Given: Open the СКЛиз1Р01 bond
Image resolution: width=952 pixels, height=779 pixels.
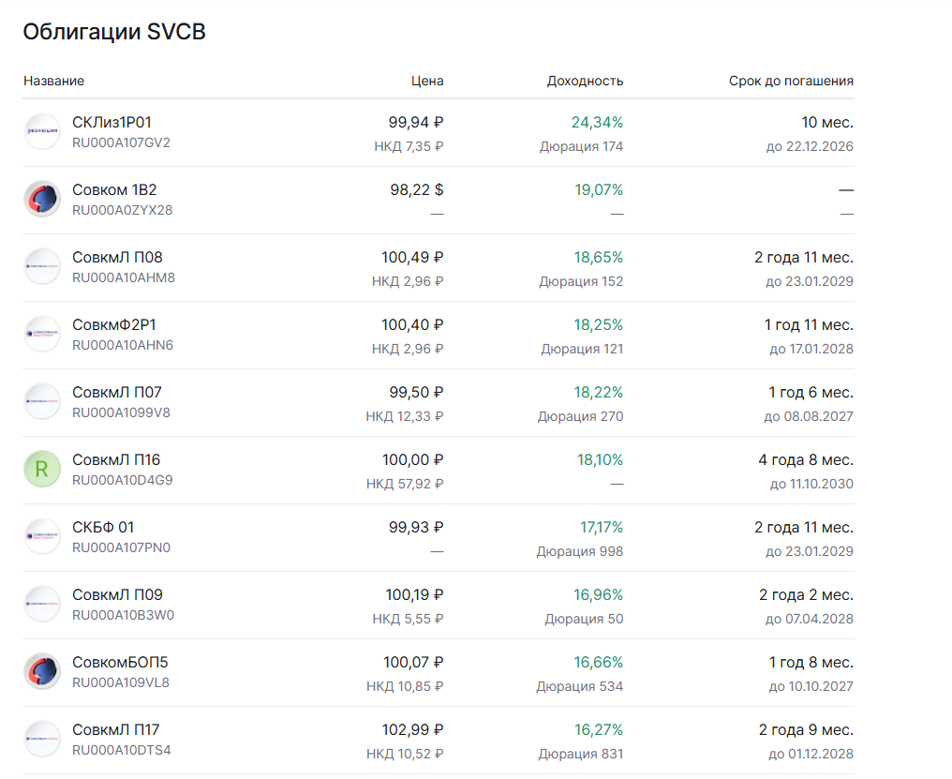Looking at the screenshot, I should click(112, 122).
